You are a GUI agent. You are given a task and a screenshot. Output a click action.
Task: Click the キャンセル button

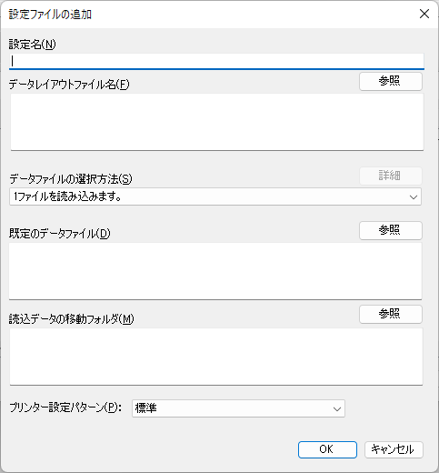point(394,449)
